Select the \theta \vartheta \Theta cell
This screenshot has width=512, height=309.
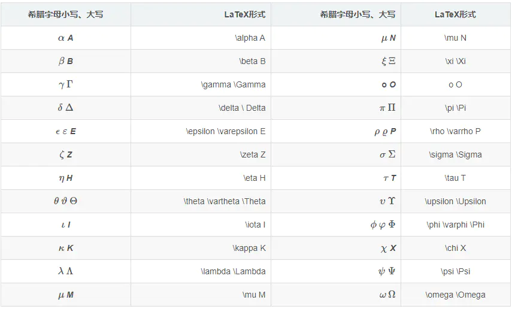(201, 201)
